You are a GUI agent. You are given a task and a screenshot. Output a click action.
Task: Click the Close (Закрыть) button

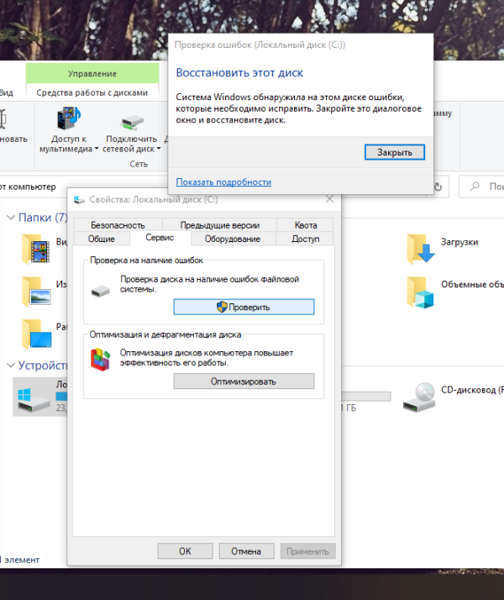click(x=395, y=152)
